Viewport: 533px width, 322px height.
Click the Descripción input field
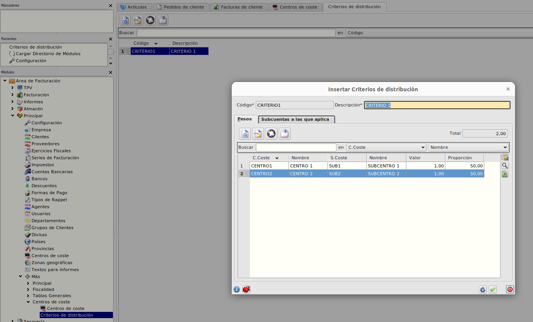[437, 105]
